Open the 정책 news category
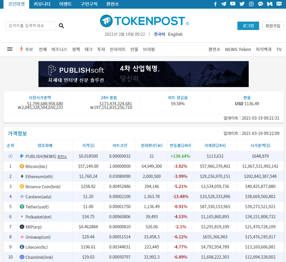 [x=76, y=49]
